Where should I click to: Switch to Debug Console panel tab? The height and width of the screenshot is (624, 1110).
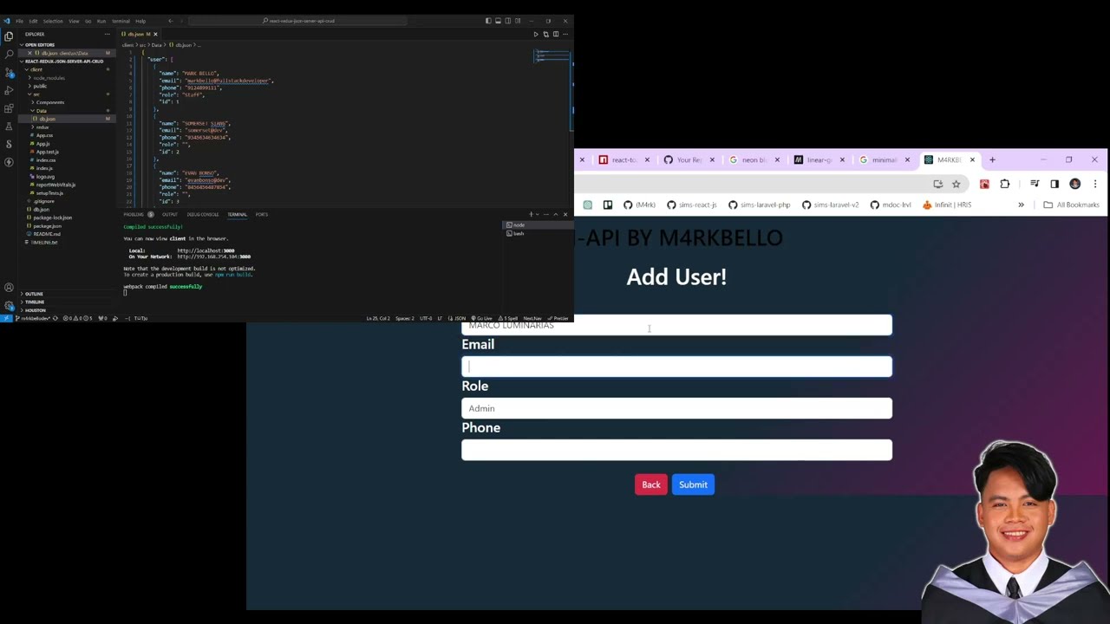203,214
